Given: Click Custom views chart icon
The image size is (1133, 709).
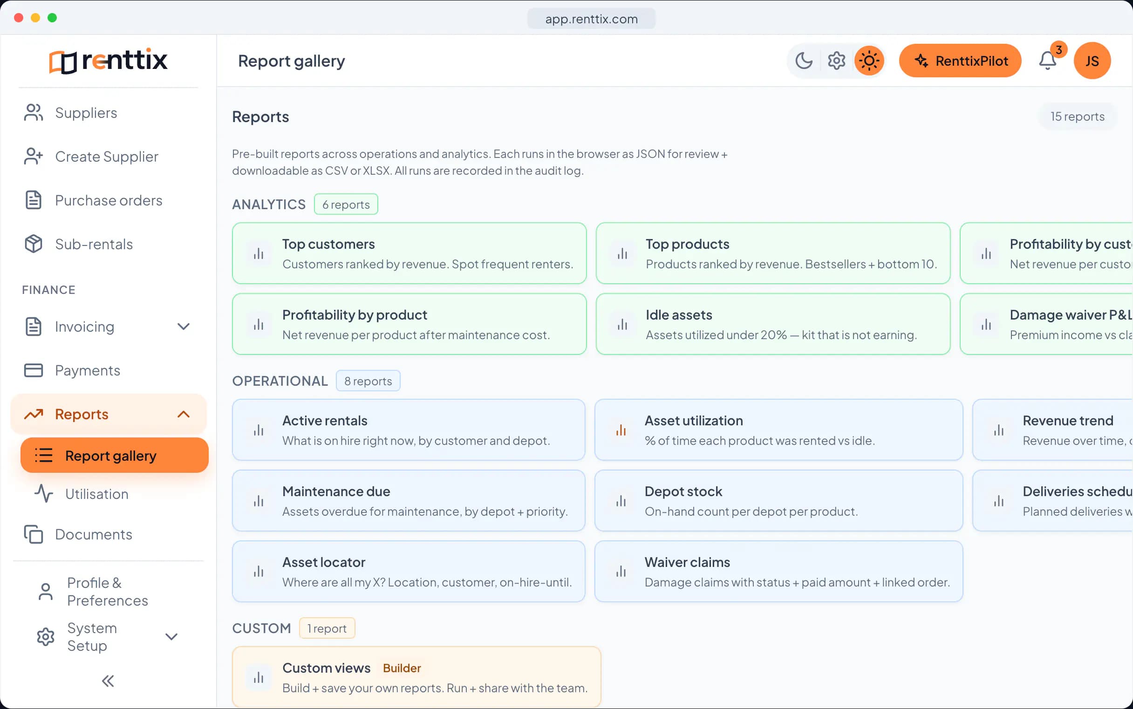Looking at the screenshot, I should point(259,677).
